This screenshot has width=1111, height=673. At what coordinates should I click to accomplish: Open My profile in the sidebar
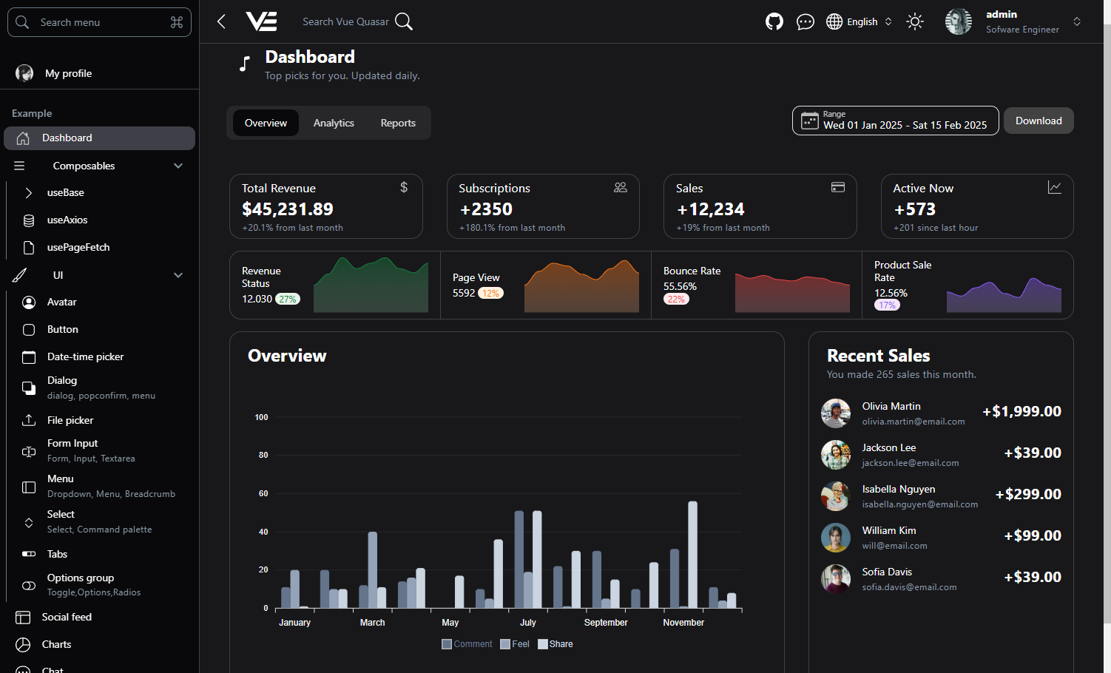68,73
